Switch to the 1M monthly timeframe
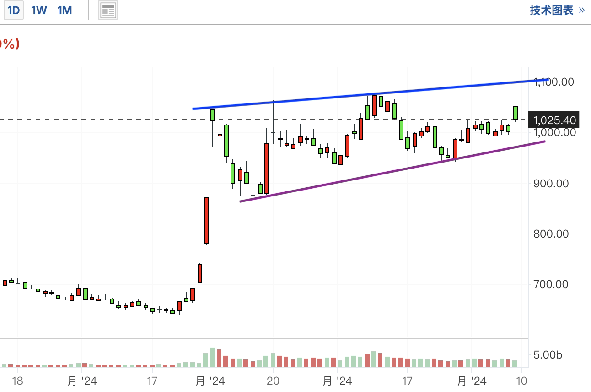Screen dimensions: 591x392 pos(65,10)
